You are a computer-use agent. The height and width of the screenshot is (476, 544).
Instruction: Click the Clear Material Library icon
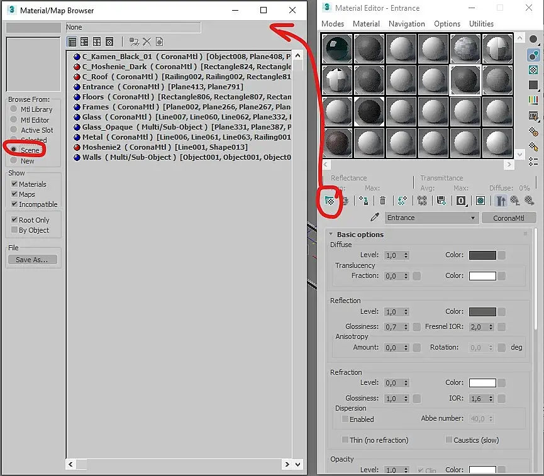tap(159, 42)
